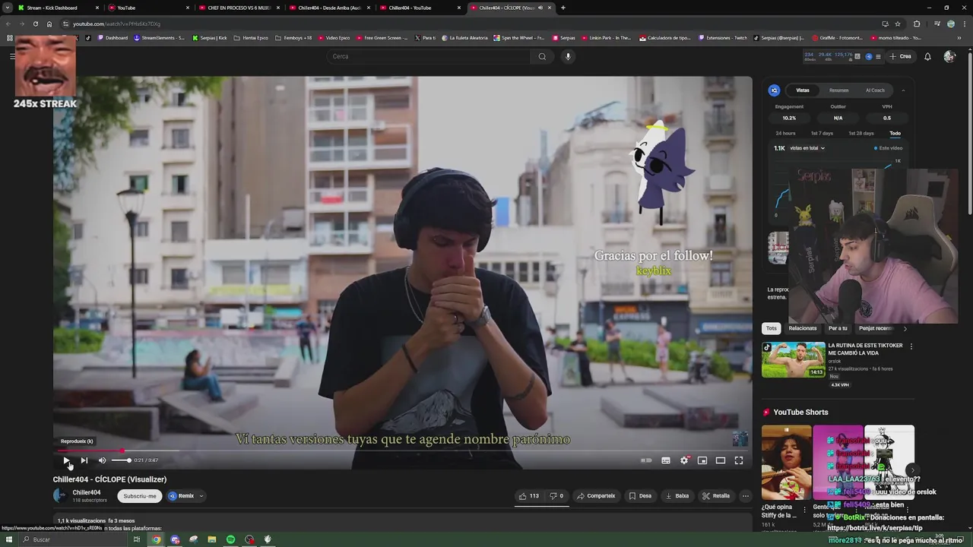This screenshot has width=973, height=547.
Task: Open Chiller404 channel name link
Action: click(87, 492)
